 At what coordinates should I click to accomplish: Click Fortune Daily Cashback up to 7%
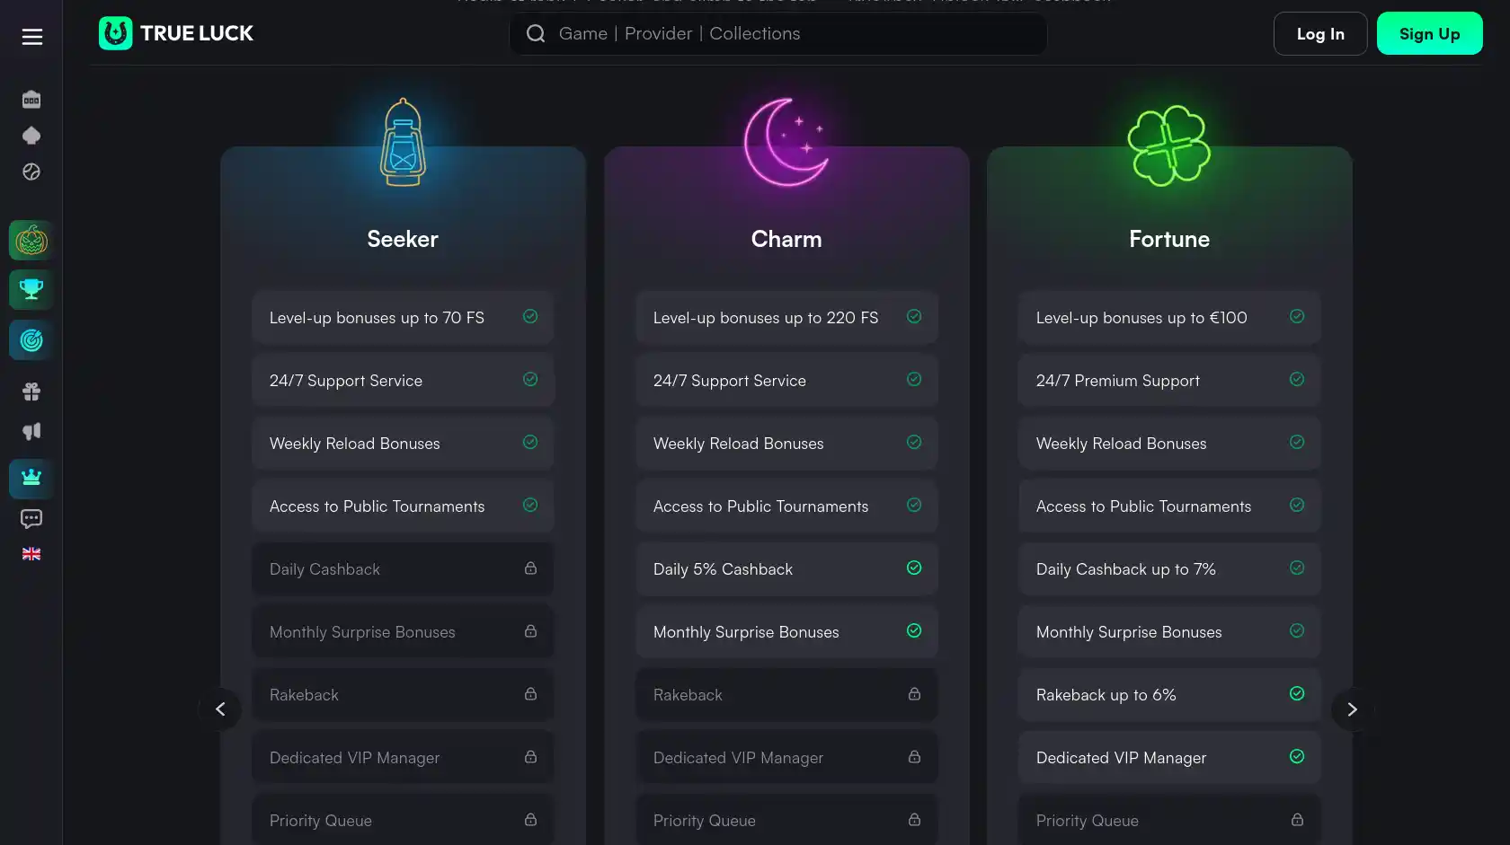[x=1169, y=568]
